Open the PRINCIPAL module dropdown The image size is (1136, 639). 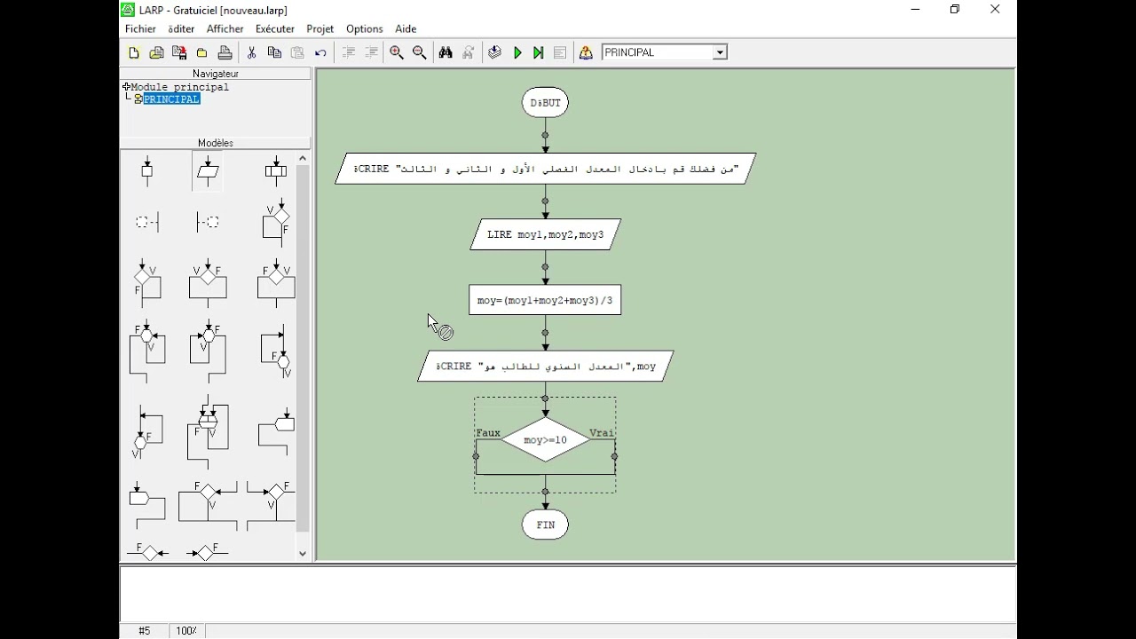point(720,52)
